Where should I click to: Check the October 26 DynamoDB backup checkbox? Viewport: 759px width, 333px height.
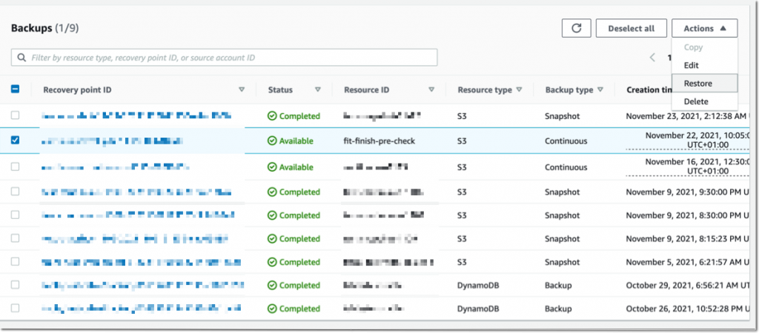click(15, 308)
